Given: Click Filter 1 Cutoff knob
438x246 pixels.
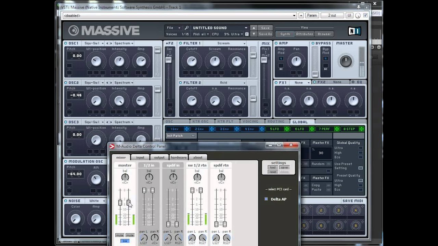Looking at the screenshot, I should tap(192, 61).
